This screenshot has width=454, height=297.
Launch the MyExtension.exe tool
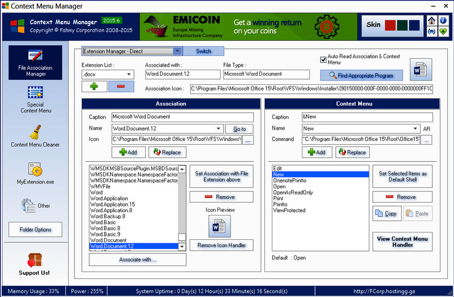(x=35, y=173)
